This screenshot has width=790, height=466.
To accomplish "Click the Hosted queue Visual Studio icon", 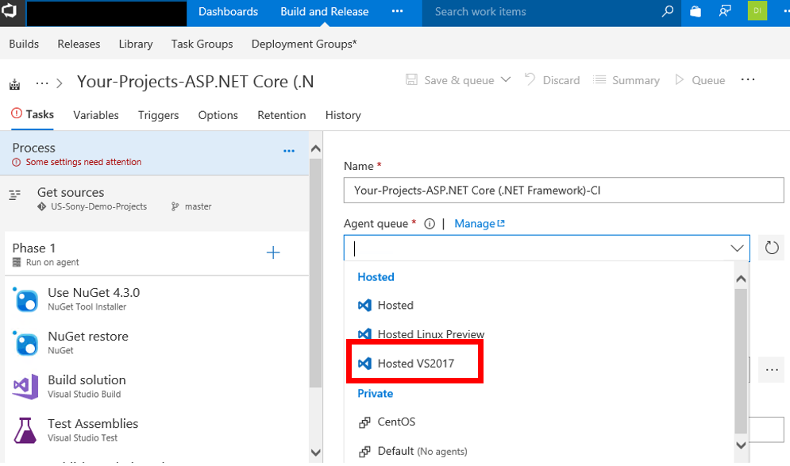I will (x=364, y=306).
